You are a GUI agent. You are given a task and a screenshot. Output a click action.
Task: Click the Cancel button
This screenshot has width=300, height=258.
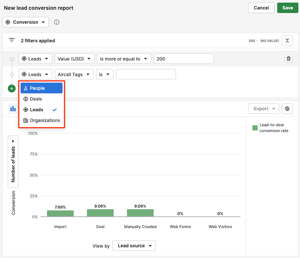click(x=261, y=8)
